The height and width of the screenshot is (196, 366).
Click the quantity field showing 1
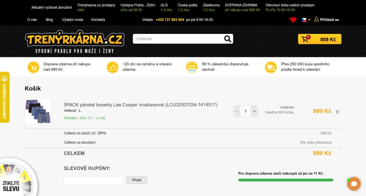click(x=246, y=111)
